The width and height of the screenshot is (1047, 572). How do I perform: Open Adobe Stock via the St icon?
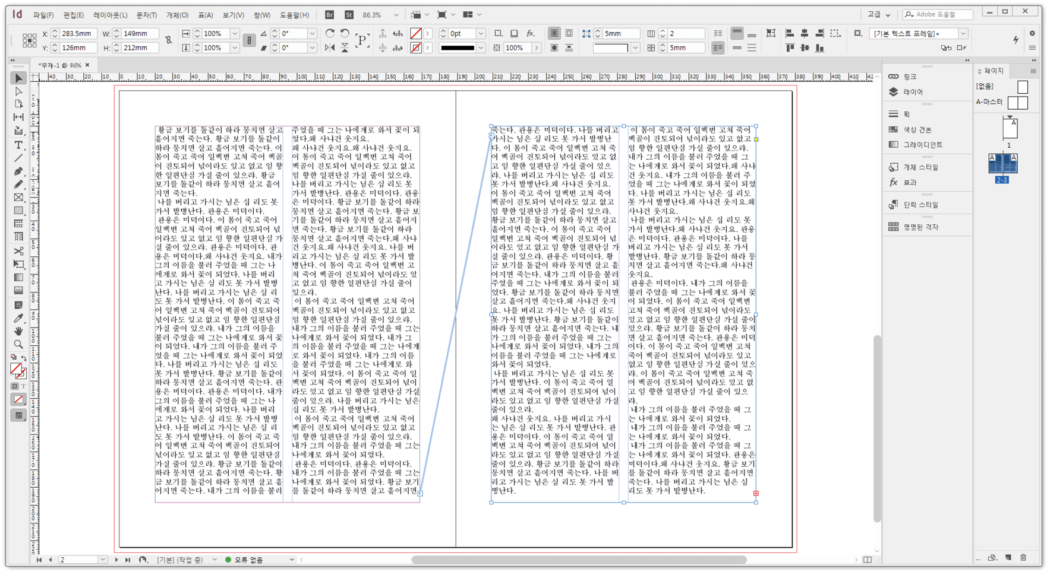click(349, 15)
